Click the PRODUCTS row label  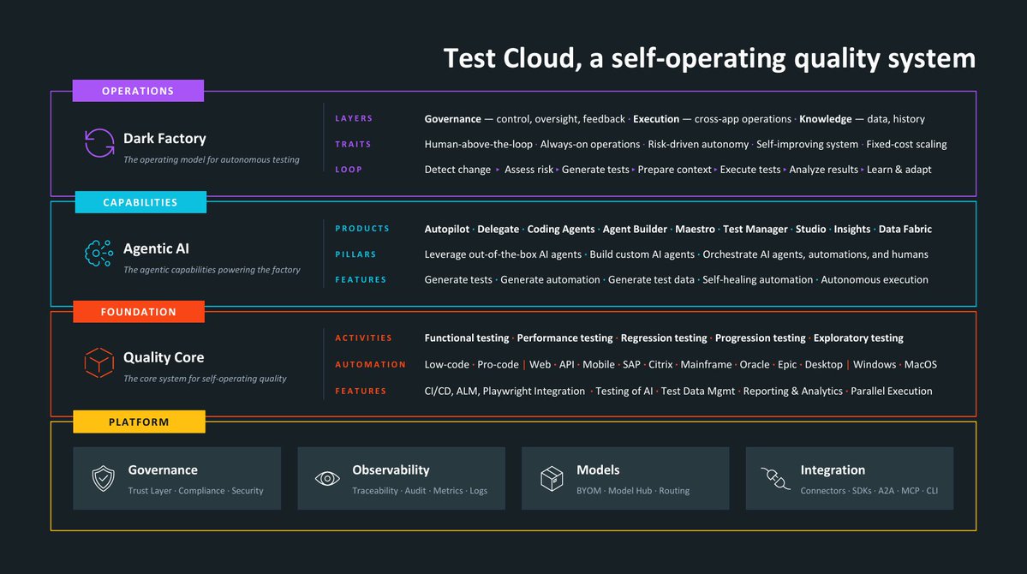click(x=362, y=229)
